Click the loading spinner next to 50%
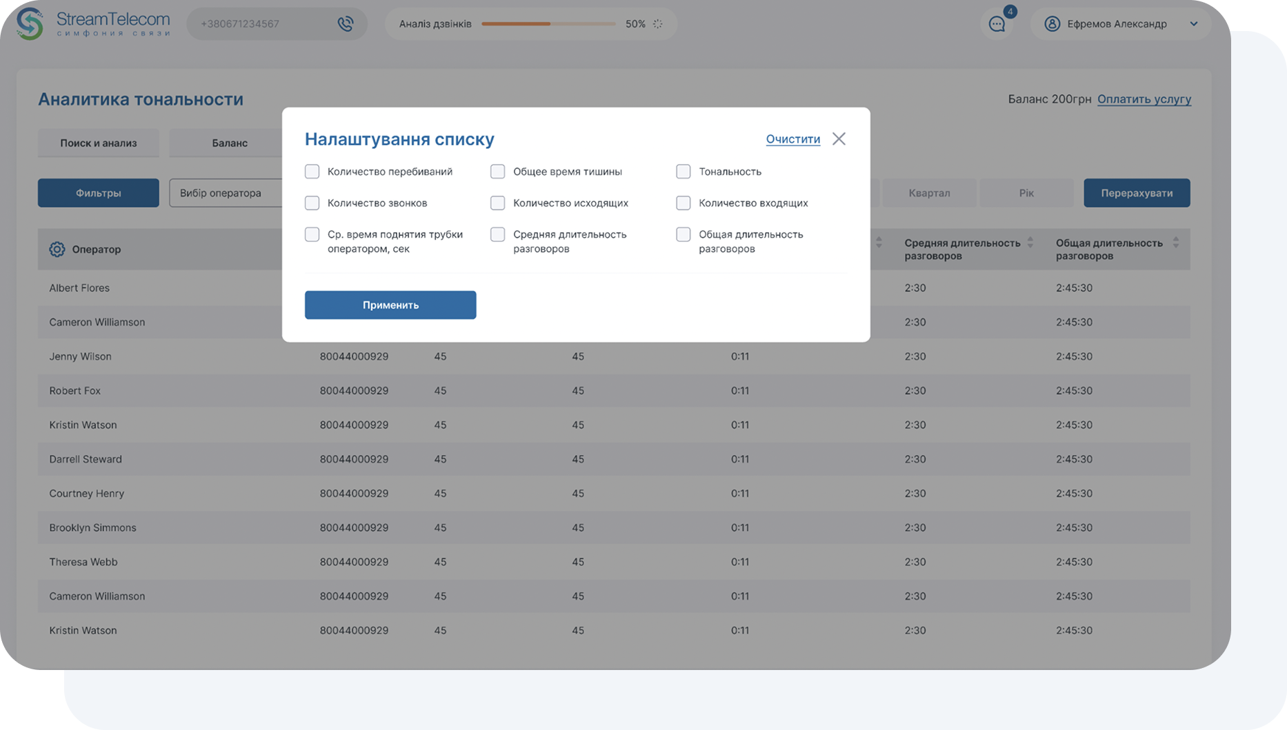Image resolution: width=1287 pixels, height=730 pixels. click(x=658, y=24)
